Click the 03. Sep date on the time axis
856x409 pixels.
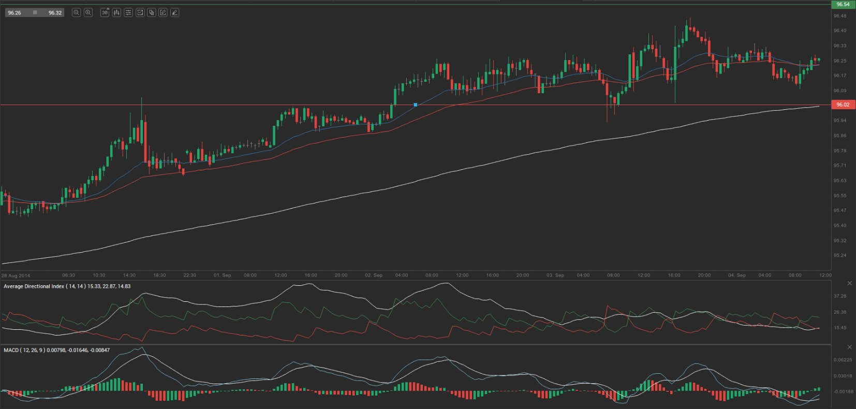[555, 275]
